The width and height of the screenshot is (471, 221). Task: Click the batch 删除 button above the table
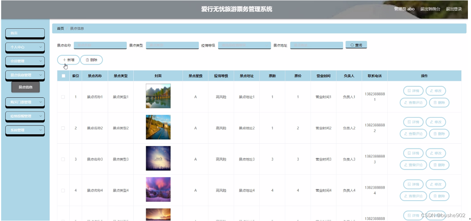pos(91,60)
